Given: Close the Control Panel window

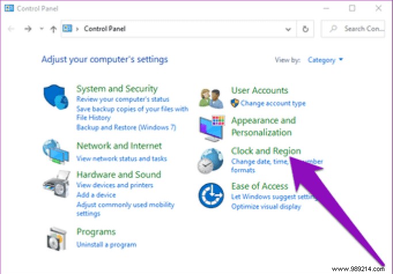Looking at the screenshot, I should click(x=379, y=8).
